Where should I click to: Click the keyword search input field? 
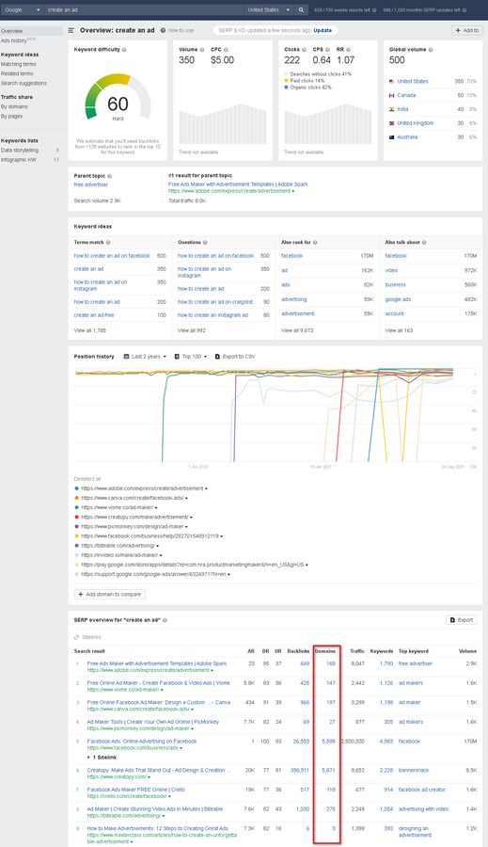[x=143, y=9]
